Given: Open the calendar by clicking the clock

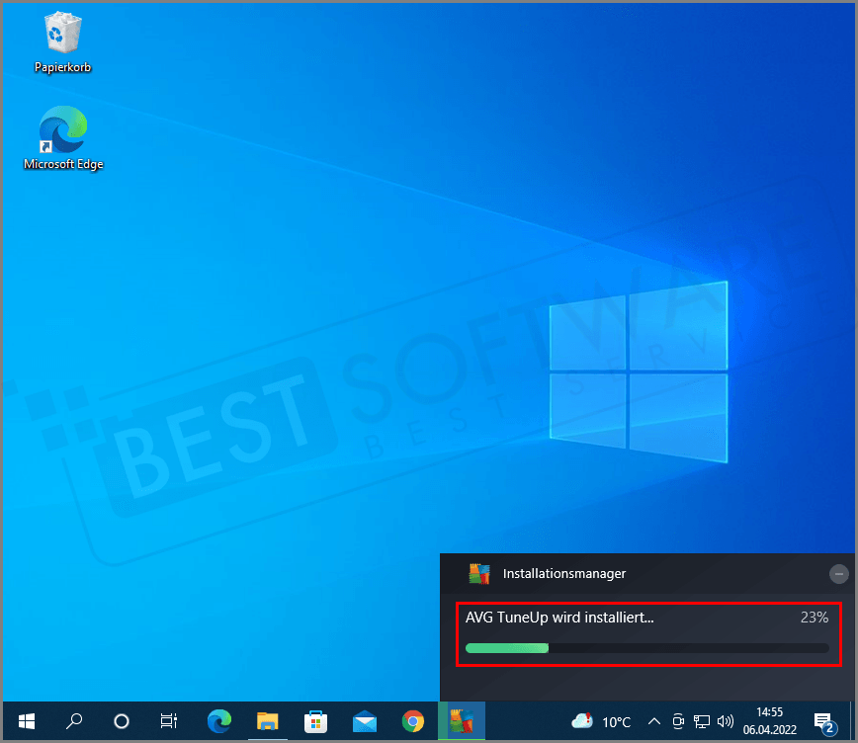Looking at the screenshot, I should (x=769, y=721).
